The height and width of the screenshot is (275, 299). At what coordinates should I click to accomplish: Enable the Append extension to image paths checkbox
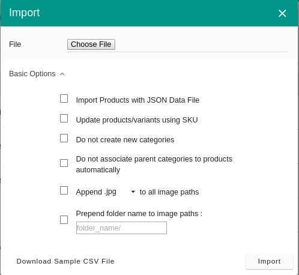pos(64,190)
